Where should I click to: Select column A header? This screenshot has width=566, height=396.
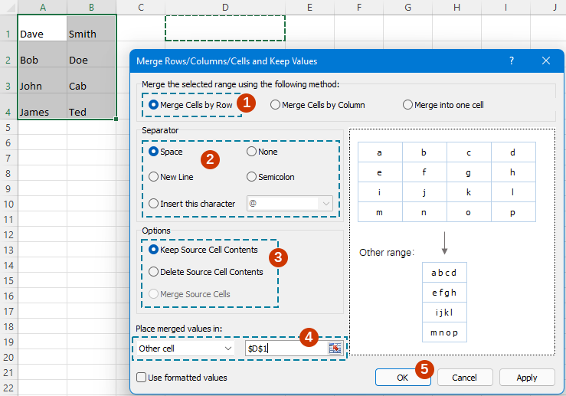(x=43, y=7)
